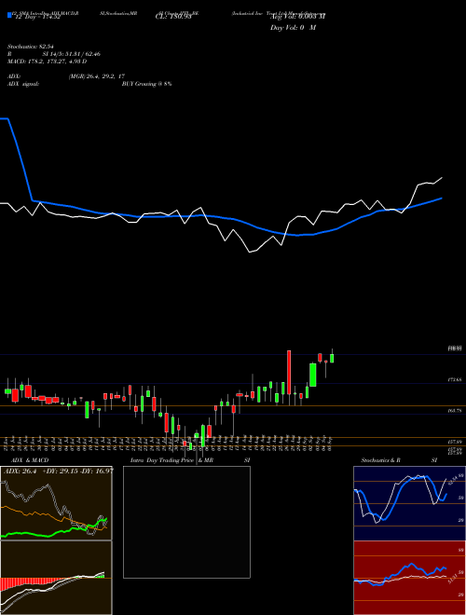Click the 'Stochastics & R' panel title
This screenshot has width=466, height=615.
(381, 460)
